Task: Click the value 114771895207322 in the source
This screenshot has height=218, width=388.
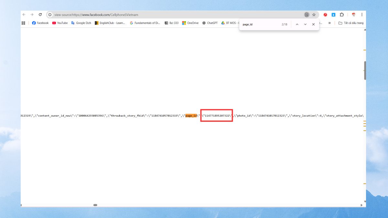Action: click(x=217, y=116)
